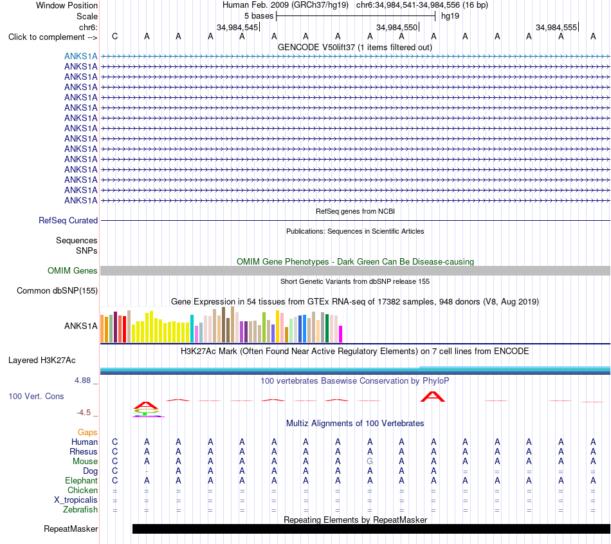
Task: Click the hg19 scale label
Action: point(450,16)
